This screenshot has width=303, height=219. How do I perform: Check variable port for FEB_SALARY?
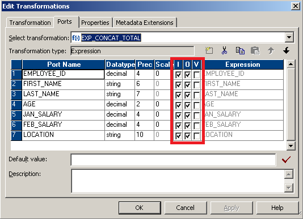tap(197, 126)
